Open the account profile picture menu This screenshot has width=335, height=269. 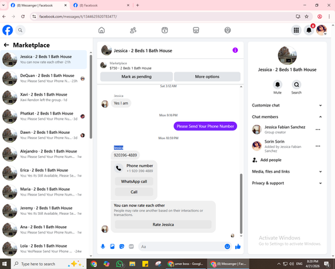tap(322, 30)
